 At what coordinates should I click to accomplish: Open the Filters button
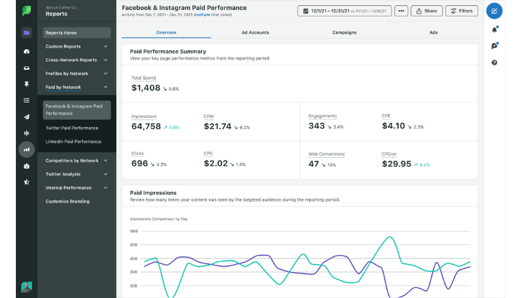pyautogui.click(x=461, y=11)
